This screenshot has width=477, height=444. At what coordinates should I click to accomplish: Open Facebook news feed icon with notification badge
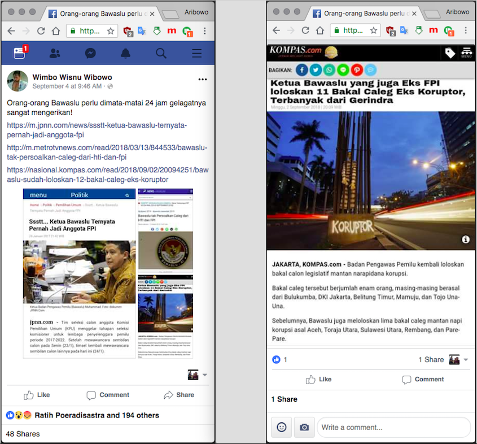click(19, 53)
